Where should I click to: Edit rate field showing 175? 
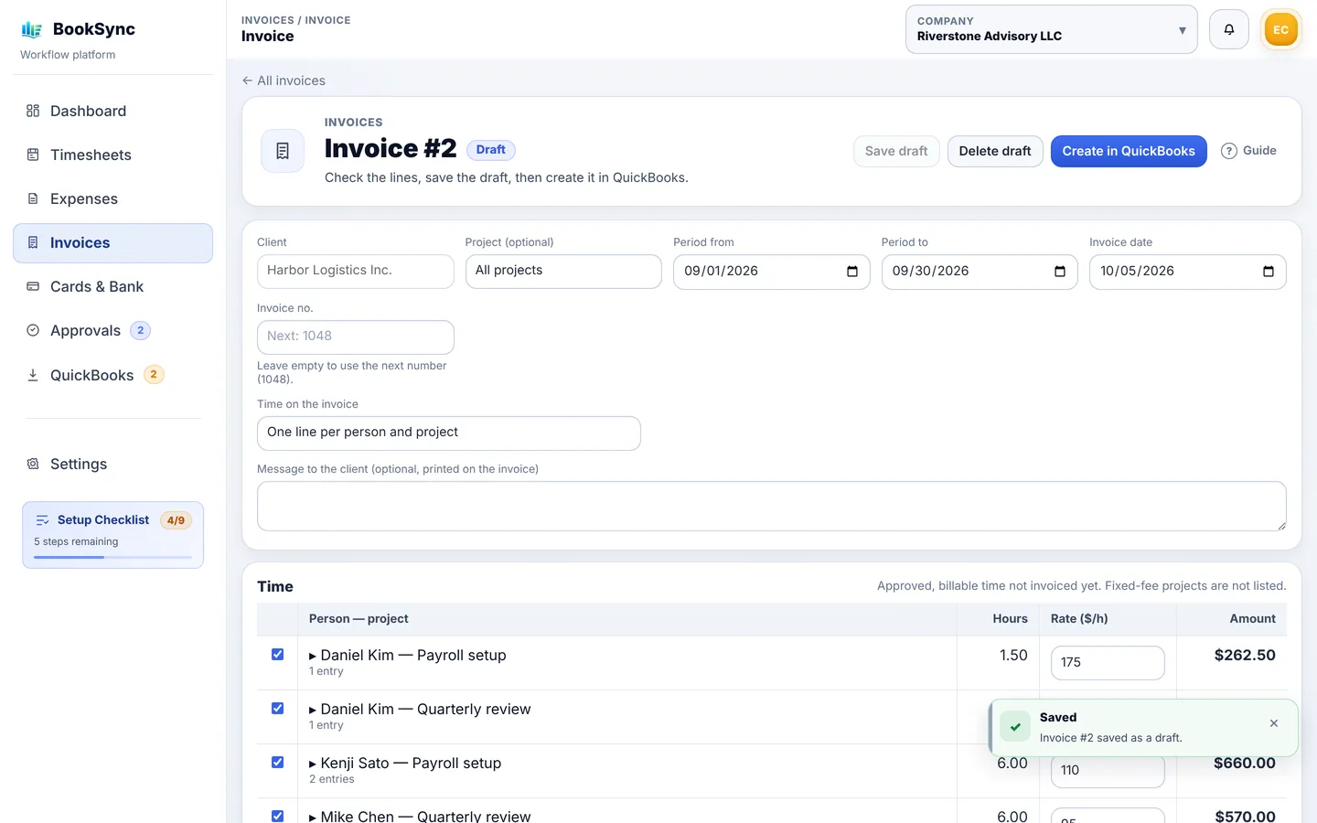pyautogui.click(x=1108, y=663)
